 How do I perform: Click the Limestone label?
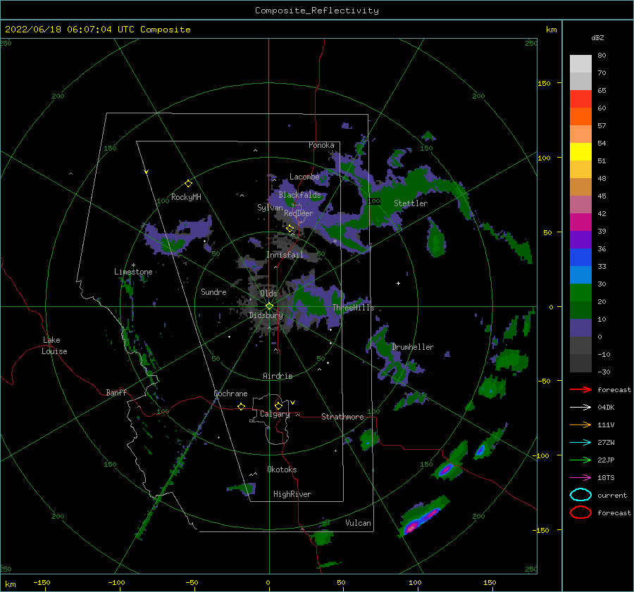133,272
